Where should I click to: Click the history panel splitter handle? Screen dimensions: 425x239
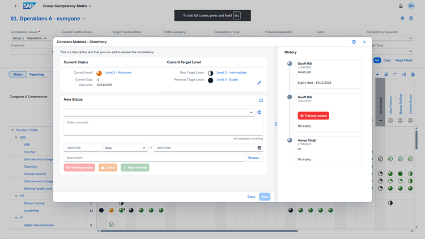tap(275, 124)
